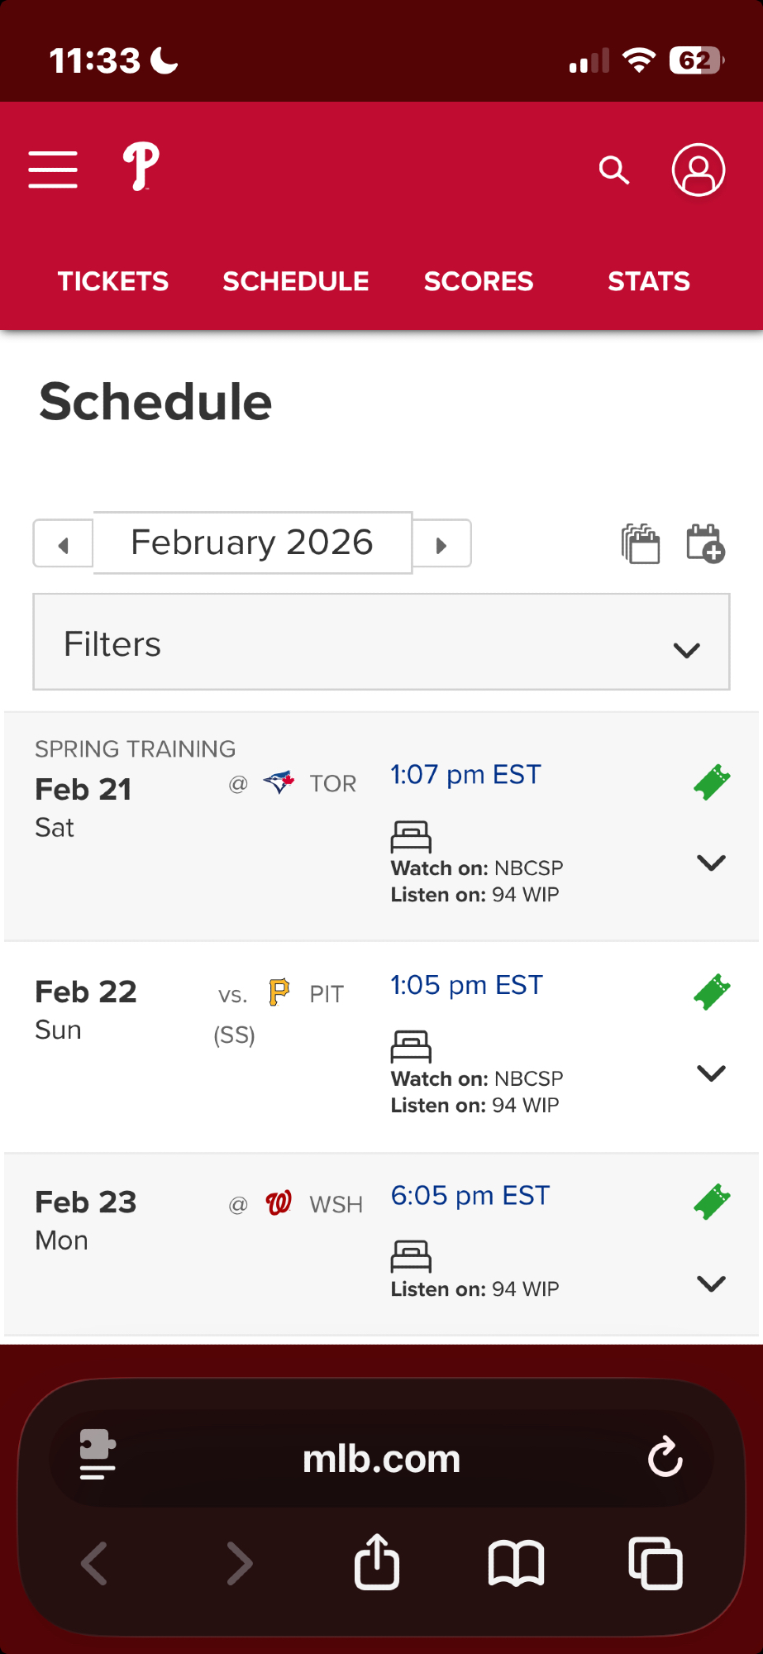Open the 1:07 pm EST game link
Viewport: 763px width, 1654px height.
pos(465,775)
